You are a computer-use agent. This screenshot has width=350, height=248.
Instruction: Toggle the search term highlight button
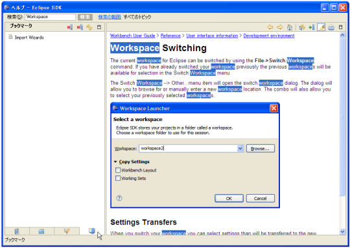[321, 27]
